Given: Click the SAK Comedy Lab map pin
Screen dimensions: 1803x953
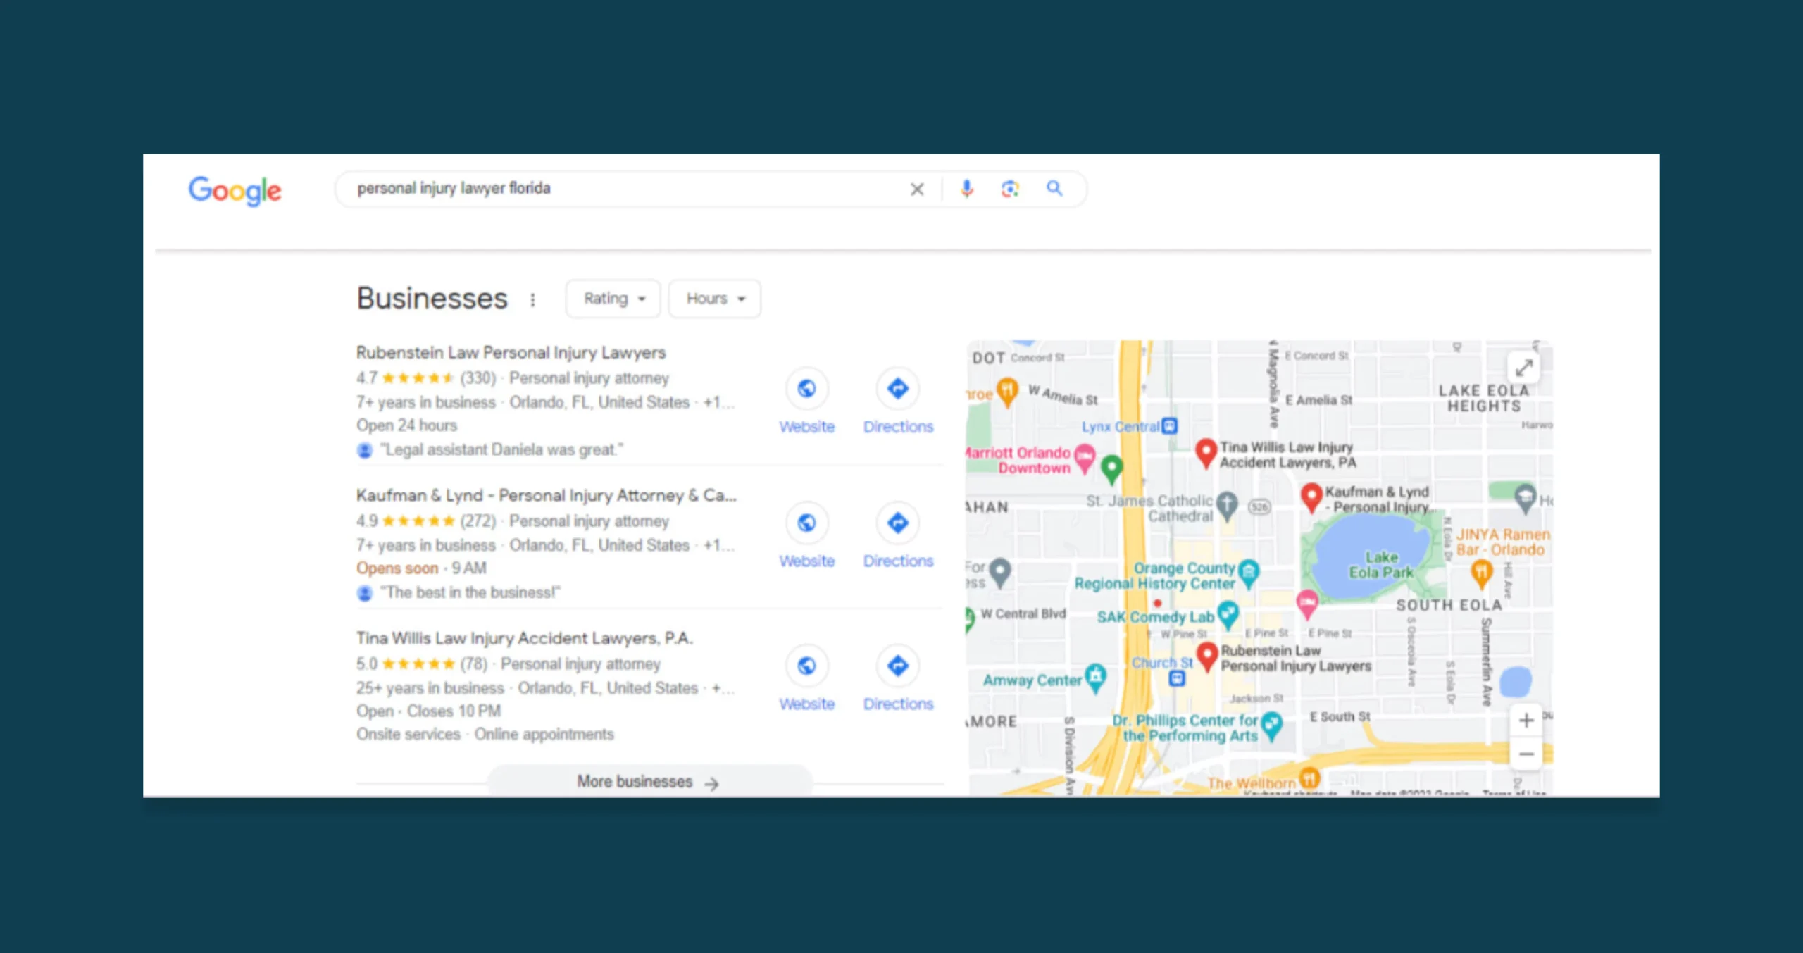Looking at the screenshot, I should [x=1228, y=615].
